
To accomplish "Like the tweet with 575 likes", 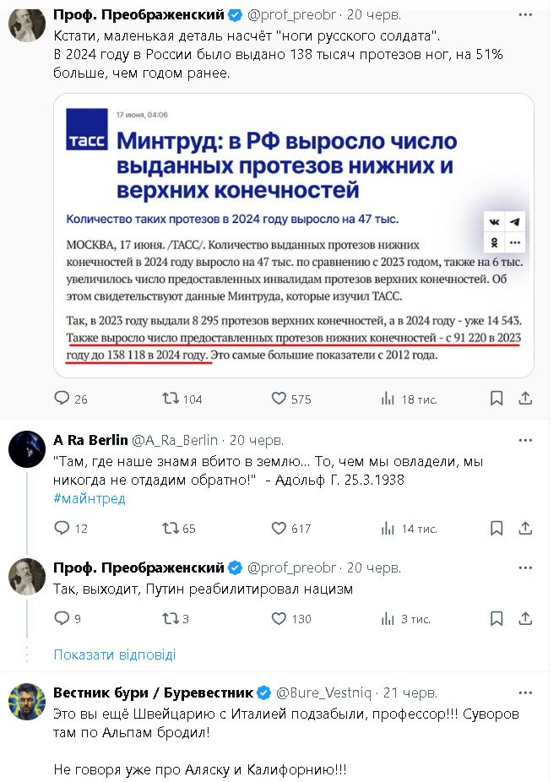I will pyautogui.click(x=279, y=399).
